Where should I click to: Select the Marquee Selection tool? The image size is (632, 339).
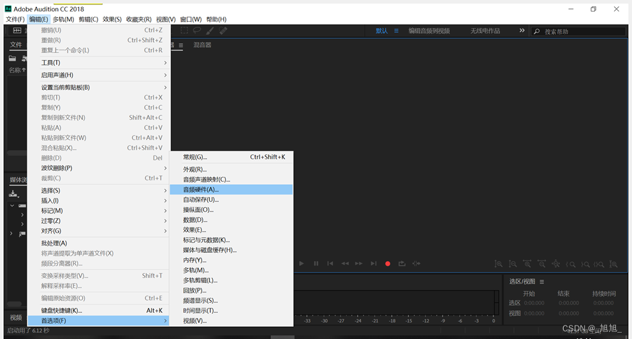tap(184, 31)
